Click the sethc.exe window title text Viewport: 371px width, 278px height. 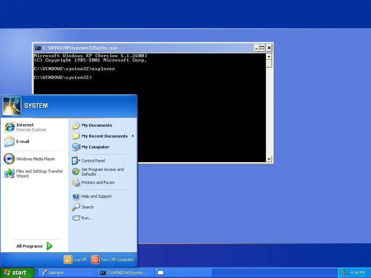click(x=80, y=48)
